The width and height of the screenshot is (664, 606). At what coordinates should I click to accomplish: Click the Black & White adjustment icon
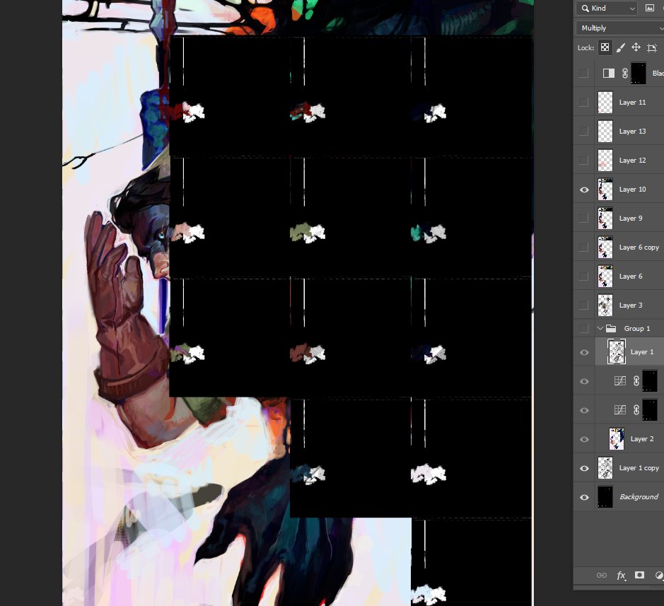[x=609, y=74]
